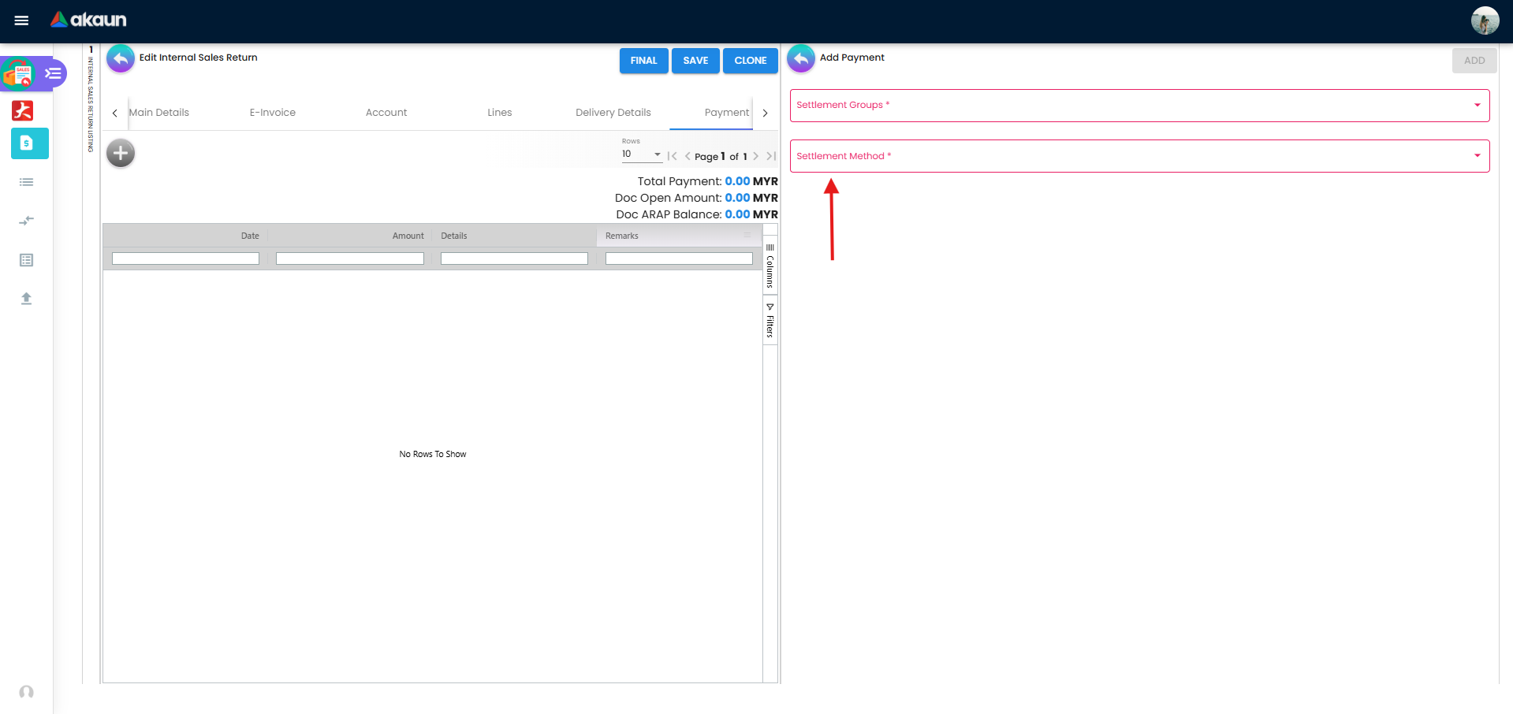This screenshot has height=714, width=1513.
Task: Click the FINAL button
Action: tap(643, 61)
